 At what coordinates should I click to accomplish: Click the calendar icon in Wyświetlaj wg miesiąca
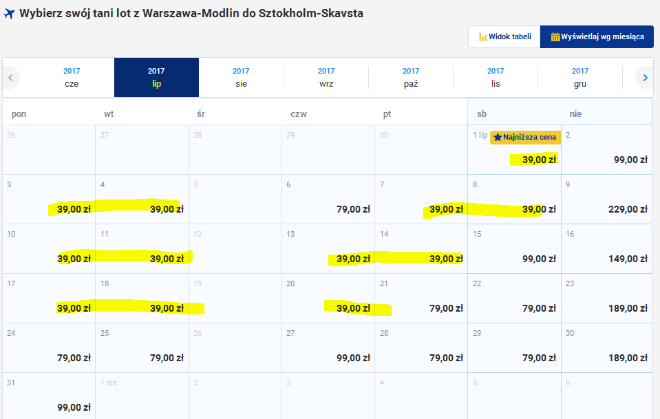555,36
